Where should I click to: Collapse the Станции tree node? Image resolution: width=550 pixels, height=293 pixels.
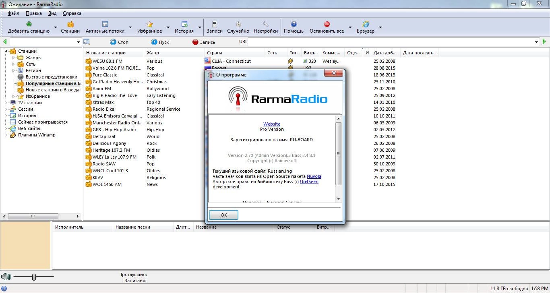point(6,51)
